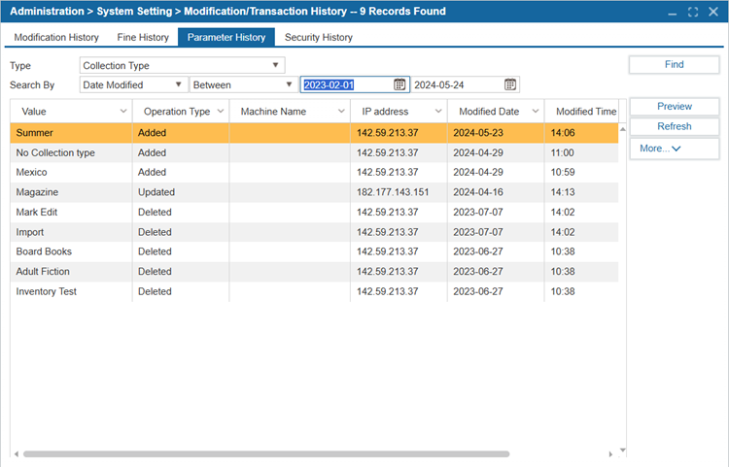This screenshot has width=729, height=467.
Task: Click the horizontal scrollbar right arrow
Action: pyautogui.click(x=610, y=454)
